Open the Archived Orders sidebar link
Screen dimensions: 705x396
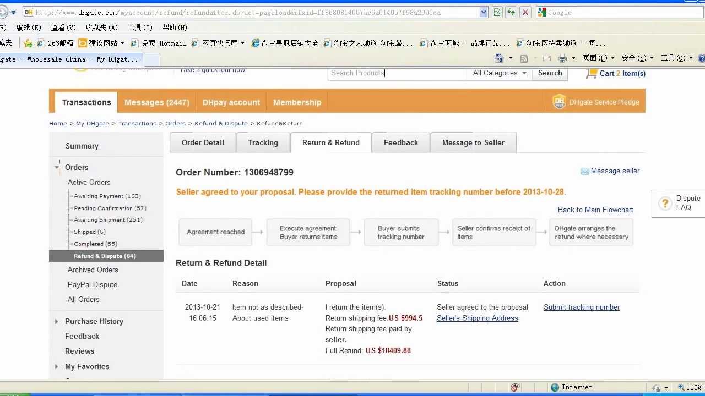pos(93,269)
